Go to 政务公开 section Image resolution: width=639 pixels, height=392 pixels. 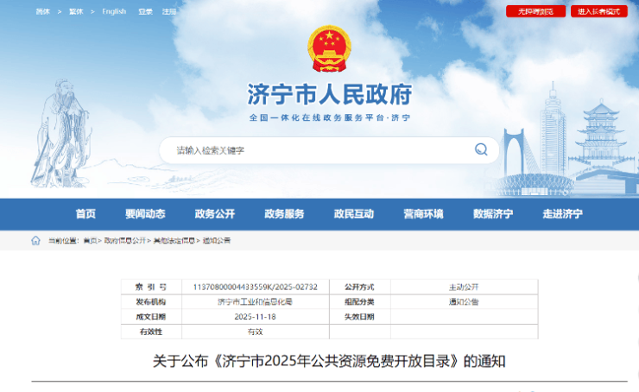(215, 215)
